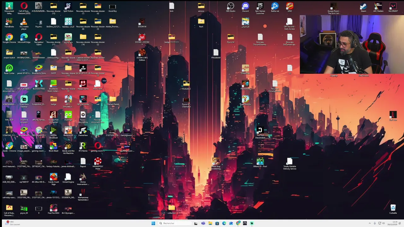Viewport: 404px width, 227px height.
Task: Open the HandBrake desktop icon
Action: [x=9, y=23]
